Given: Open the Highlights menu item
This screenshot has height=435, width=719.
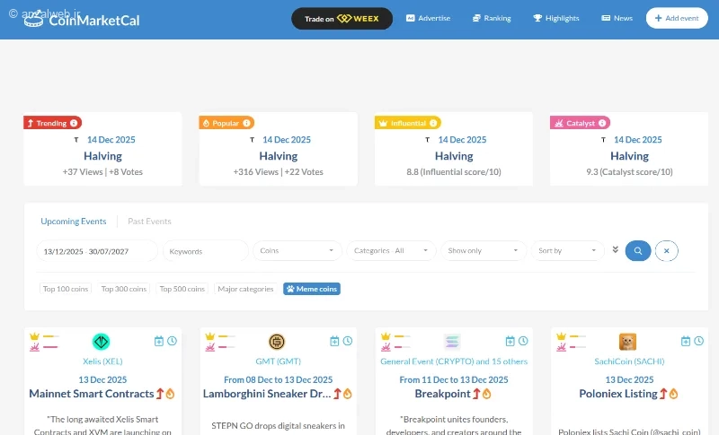Looking at the screenshot, I should click(555, 18).
